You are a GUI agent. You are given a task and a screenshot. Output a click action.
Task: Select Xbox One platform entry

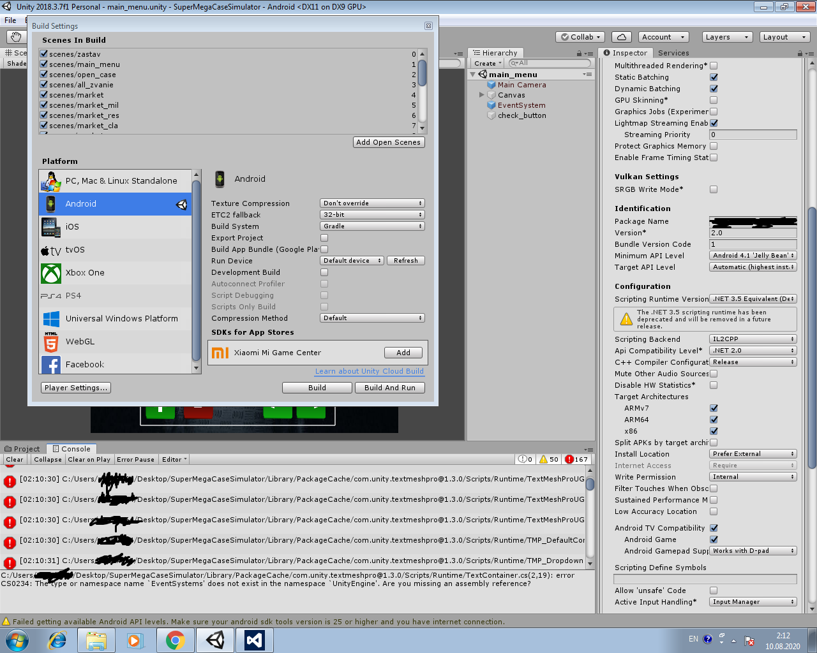pos(115,273)
